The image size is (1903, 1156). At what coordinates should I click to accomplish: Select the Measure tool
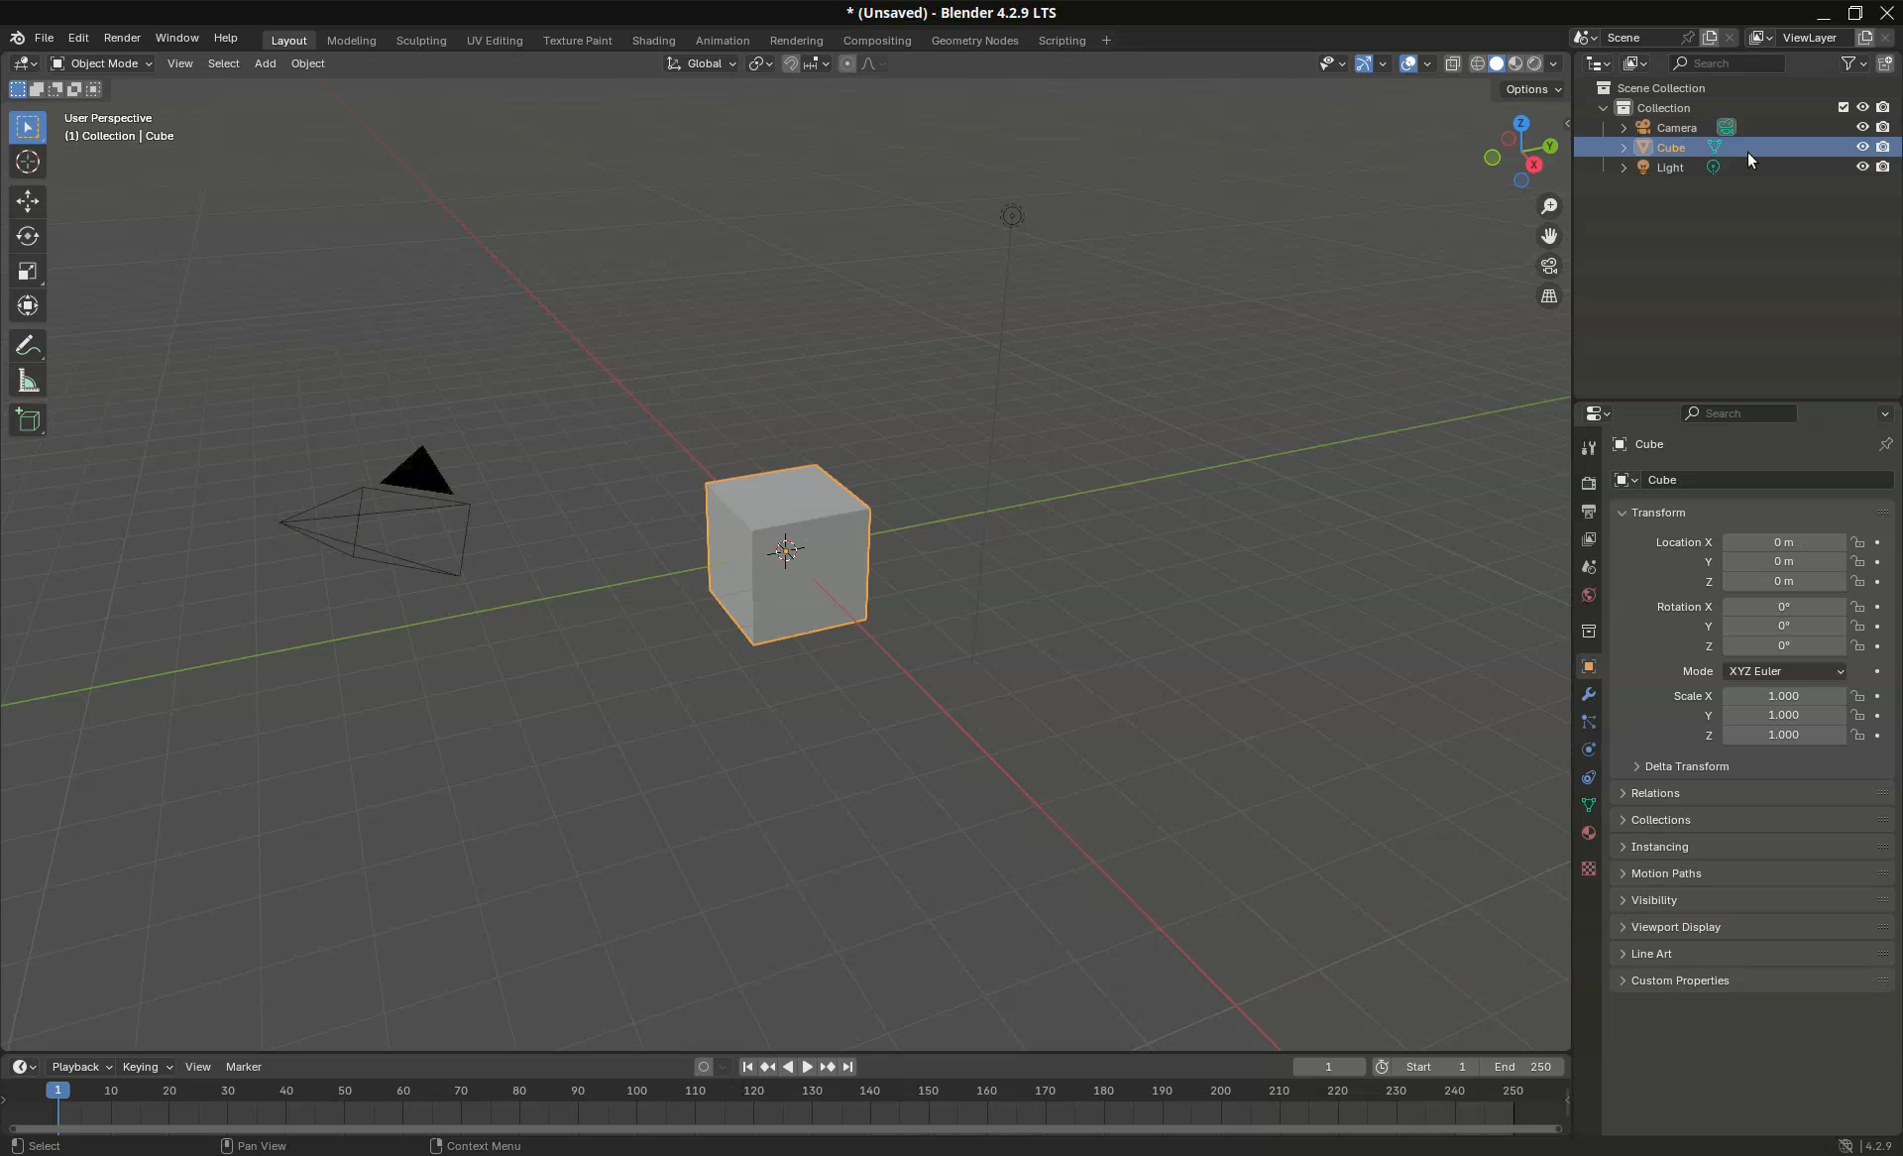[x=28, y=382]
